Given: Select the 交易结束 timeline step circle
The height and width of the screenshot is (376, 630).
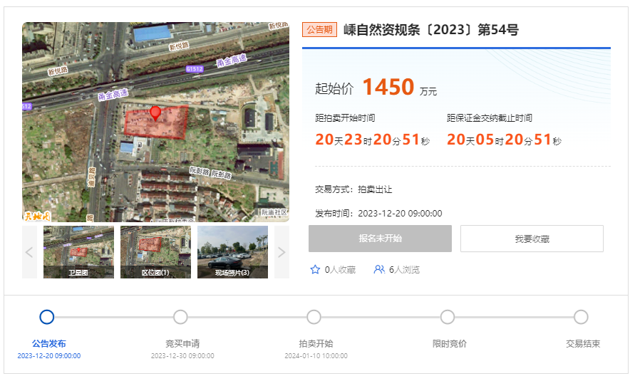Looking at the screenshot, I should [581, 317].
